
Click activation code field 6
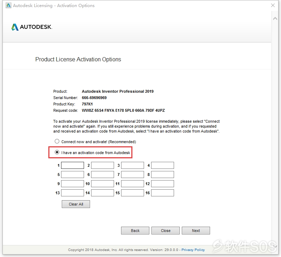(102, 175)
